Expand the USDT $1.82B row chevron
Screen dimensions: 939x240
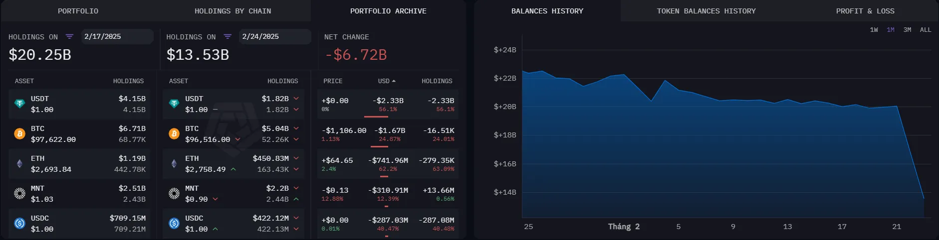tap(296, 99)
